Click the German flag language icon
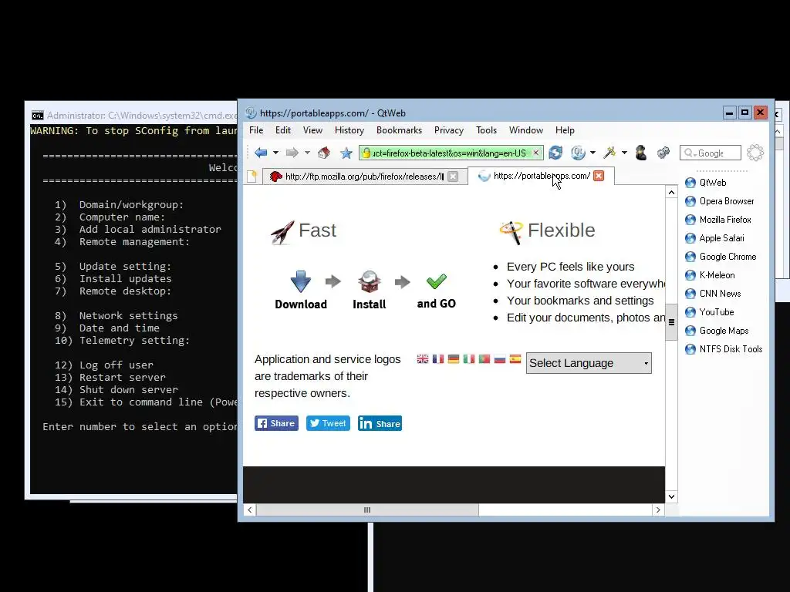The height and width of the screenshot is (592, 790). coord(454,359)
